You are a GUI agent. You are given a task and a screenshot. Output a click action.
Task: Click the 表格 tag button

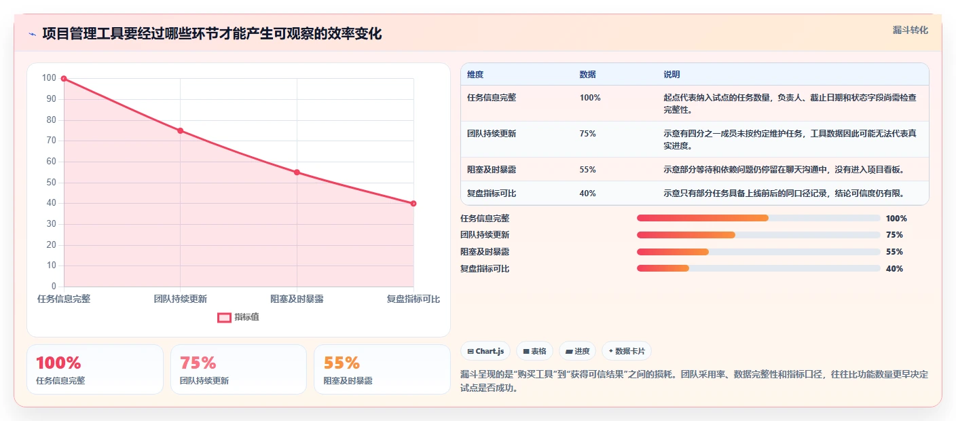tap(534, 351)
